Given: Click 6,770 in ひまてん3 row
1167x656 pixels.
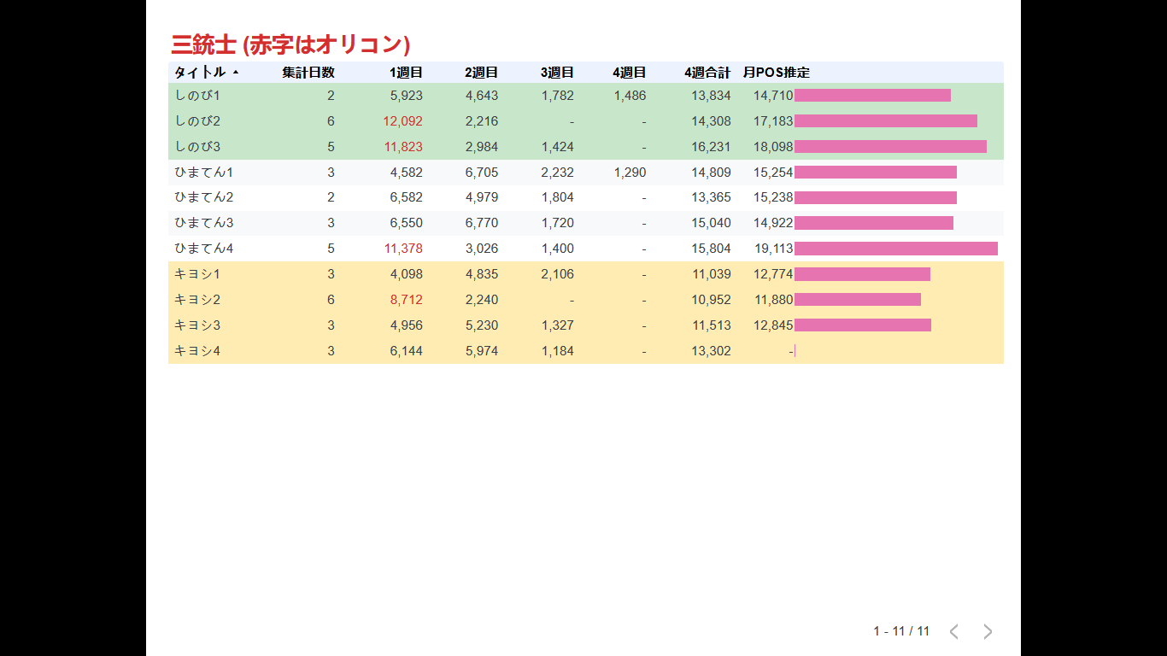Looking at the screenshot, I should [x=482, y=223].
